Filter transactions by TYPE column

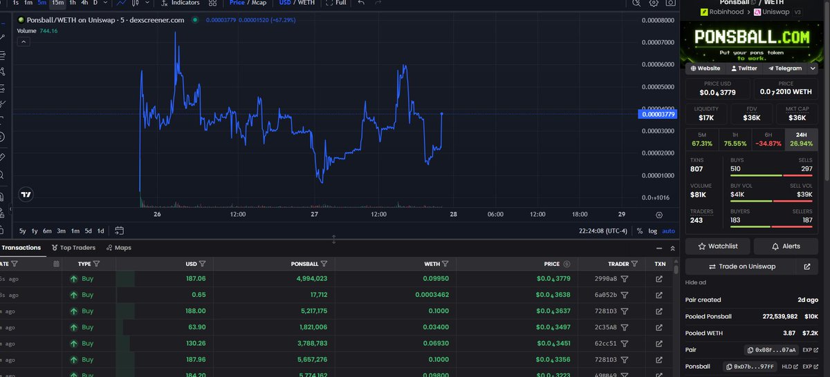[x=96, y=264]
